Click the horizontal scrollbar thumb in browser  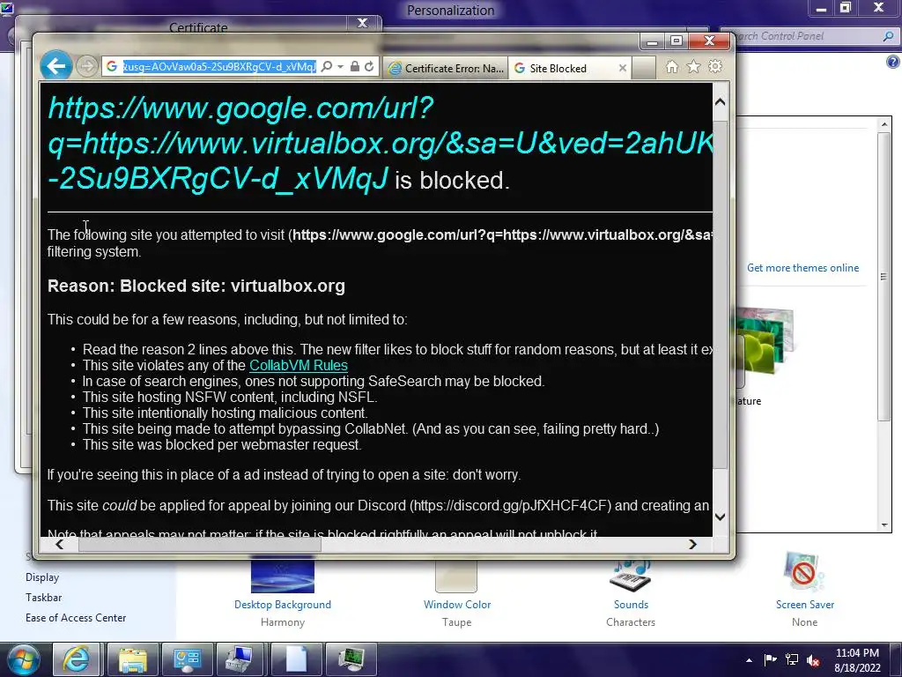click(200, 544)
